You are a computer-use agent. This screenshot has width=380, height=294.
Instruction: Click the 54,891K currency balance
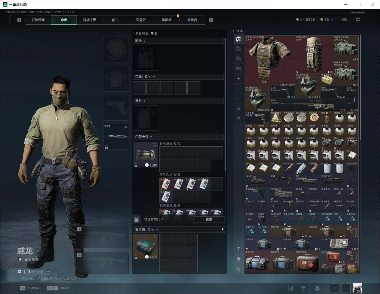tap(306, 20)
